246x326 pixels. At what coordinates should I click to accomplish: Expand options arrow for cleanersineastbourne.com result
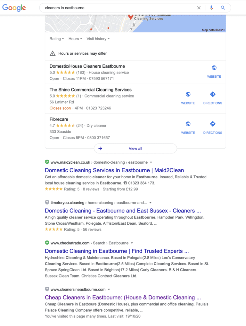pyautogui.click(x=109, y=290)
